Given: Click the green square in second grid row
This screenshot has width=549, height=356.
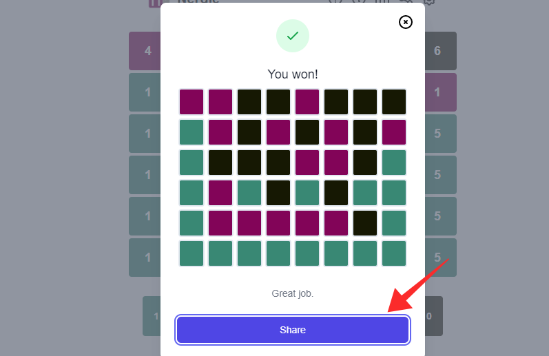Looking at the screenshot, I should [191, 132].
